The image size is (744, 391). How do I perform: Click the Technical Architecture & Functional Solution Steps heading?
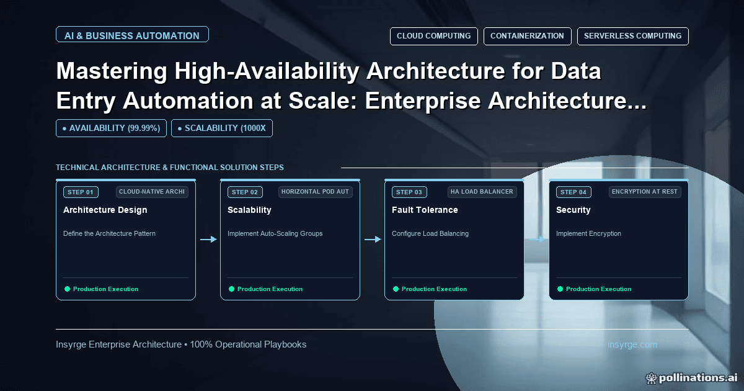click(170, 168)
